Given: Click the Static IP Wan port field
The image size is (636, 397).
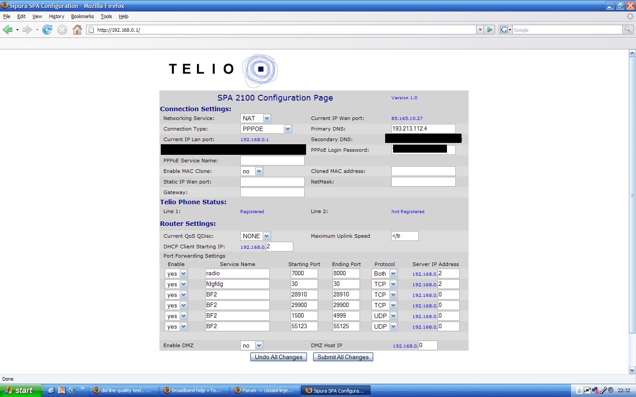Looking at the screenshot, I should [x=272, y=182].
